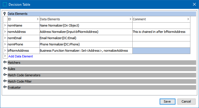Click the Add Data Element link
This screenshot has width=199, height=108.
click(21, 56)
